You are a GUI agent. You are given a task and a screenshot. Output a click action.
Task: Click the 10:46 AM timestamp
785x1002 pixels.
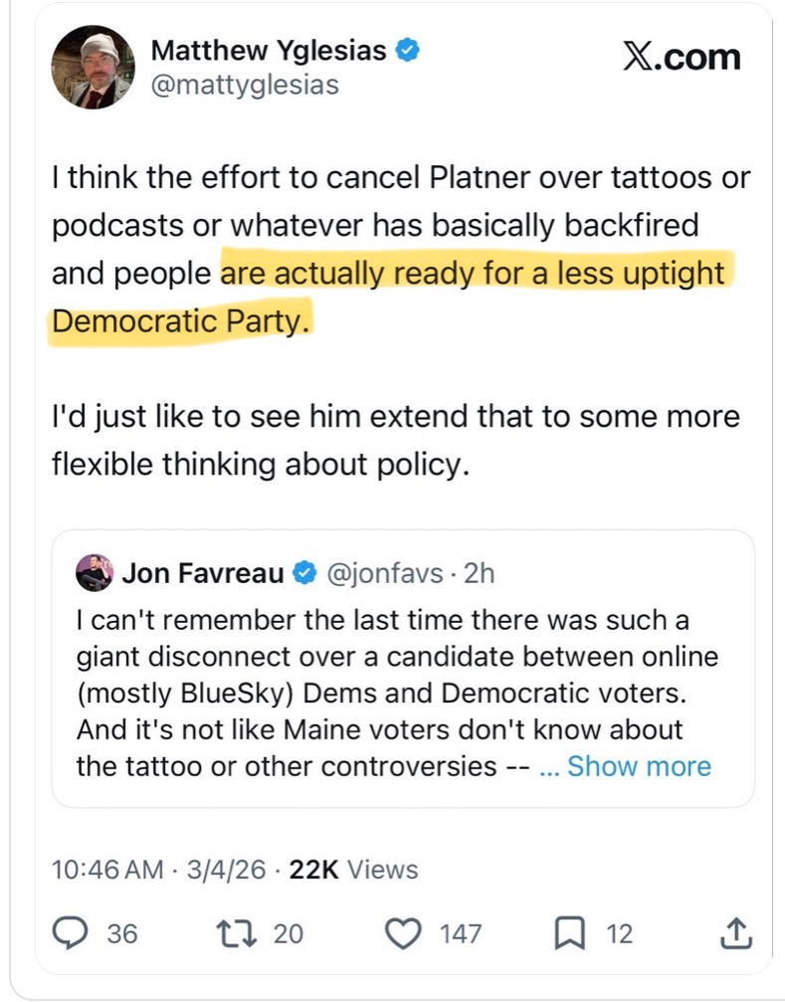106,869
